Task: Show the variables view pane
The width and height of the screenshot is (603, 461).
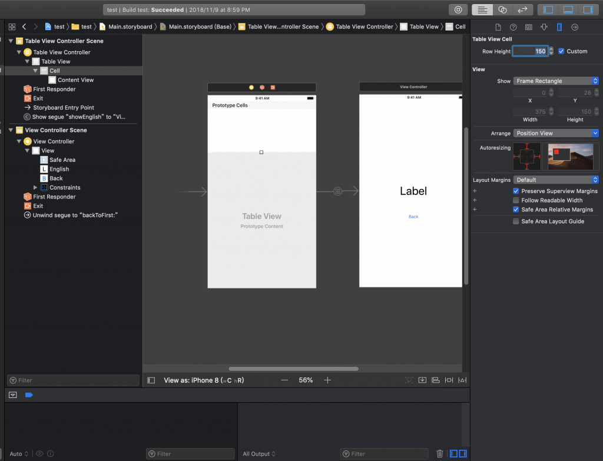Action: click(454, 454)
